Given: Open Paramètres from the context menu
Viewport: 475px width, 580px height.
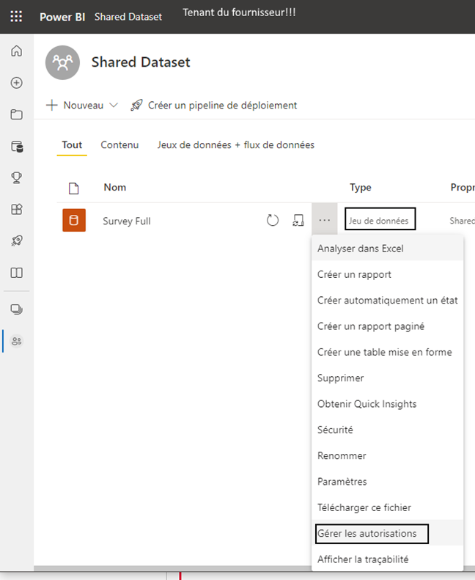Looking at the screenshot, I should (x=387, y=481).
